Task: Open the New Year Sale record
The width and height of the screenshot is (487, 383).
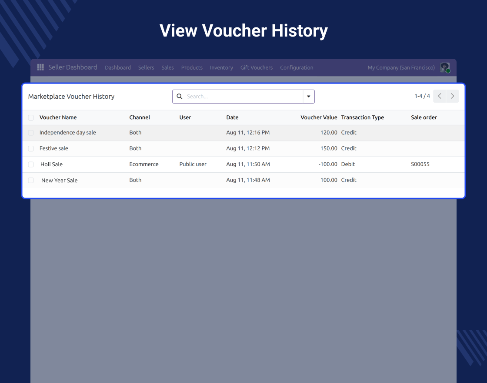Action: pyautogui.click(x=59, y=180)
